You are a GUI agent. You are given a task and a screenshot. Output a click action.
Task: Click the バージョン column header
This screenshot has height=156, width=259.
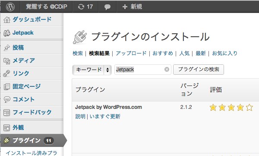(x=190, y=89)
